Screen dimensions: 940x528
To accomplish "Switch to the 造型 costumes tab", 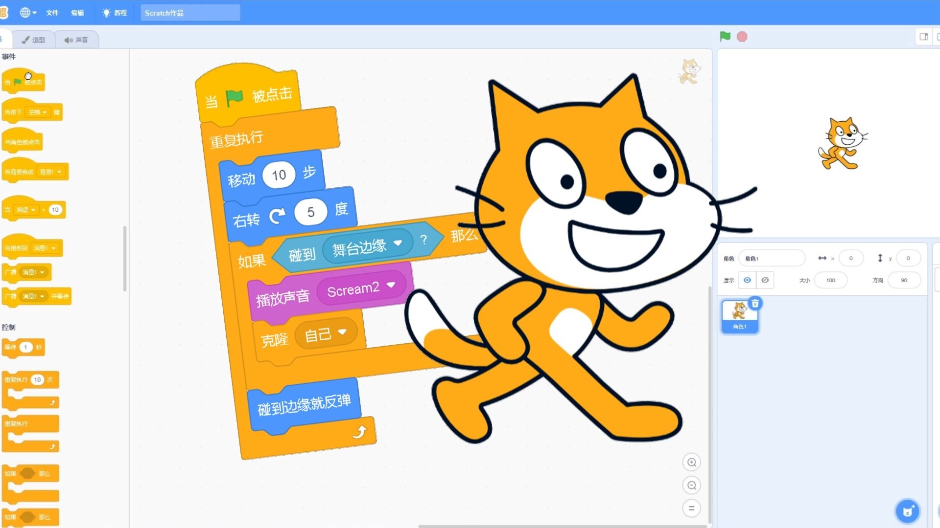I will (x=34, y=40).
